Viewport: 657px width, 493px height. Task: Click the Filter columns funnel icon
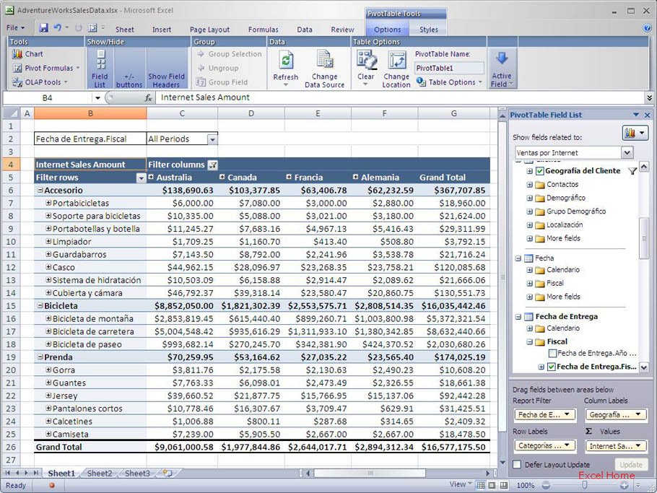[213, 165]
